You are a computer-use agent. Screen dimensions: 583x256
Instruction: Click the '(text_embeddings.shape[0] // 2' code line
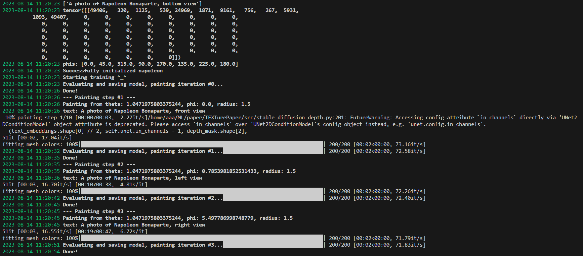pyautogui.click(x=128, y=131)
